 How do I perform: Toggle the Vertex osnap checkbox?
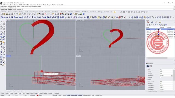coord(43,93)
